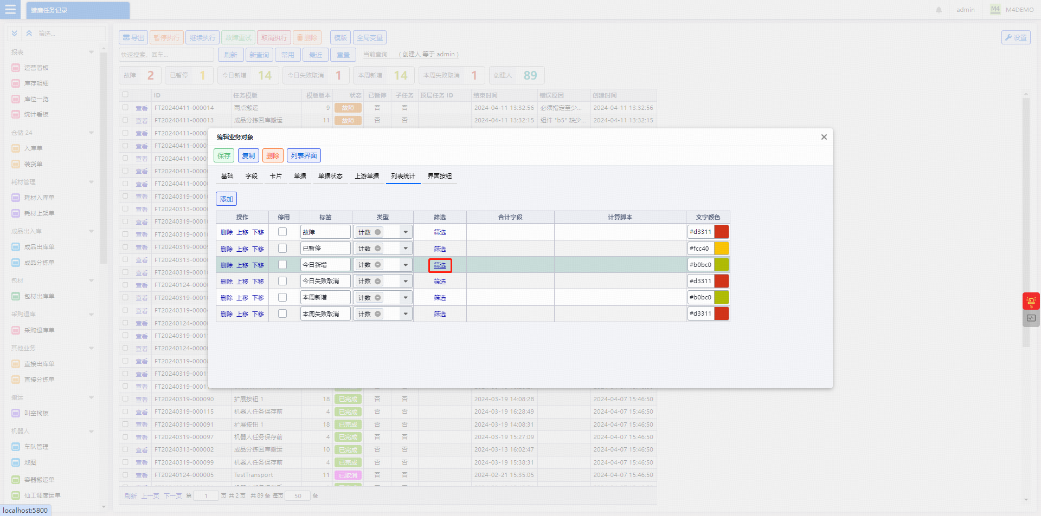Viewport: 1041px width, 516px height.
Task: Check the select-all checkbox in task table header
Action: (x=125, y=95)
